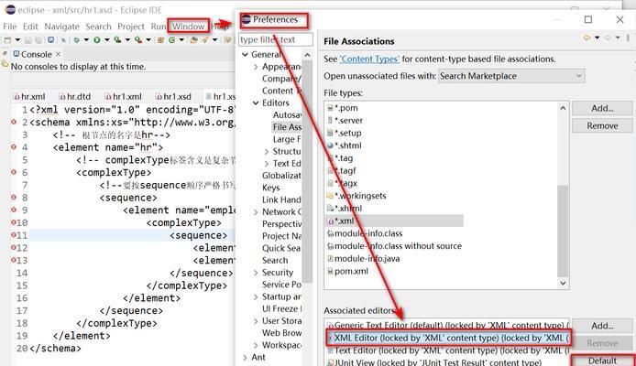Open the Back history dropdown in Preferences

tap(598, 38)
